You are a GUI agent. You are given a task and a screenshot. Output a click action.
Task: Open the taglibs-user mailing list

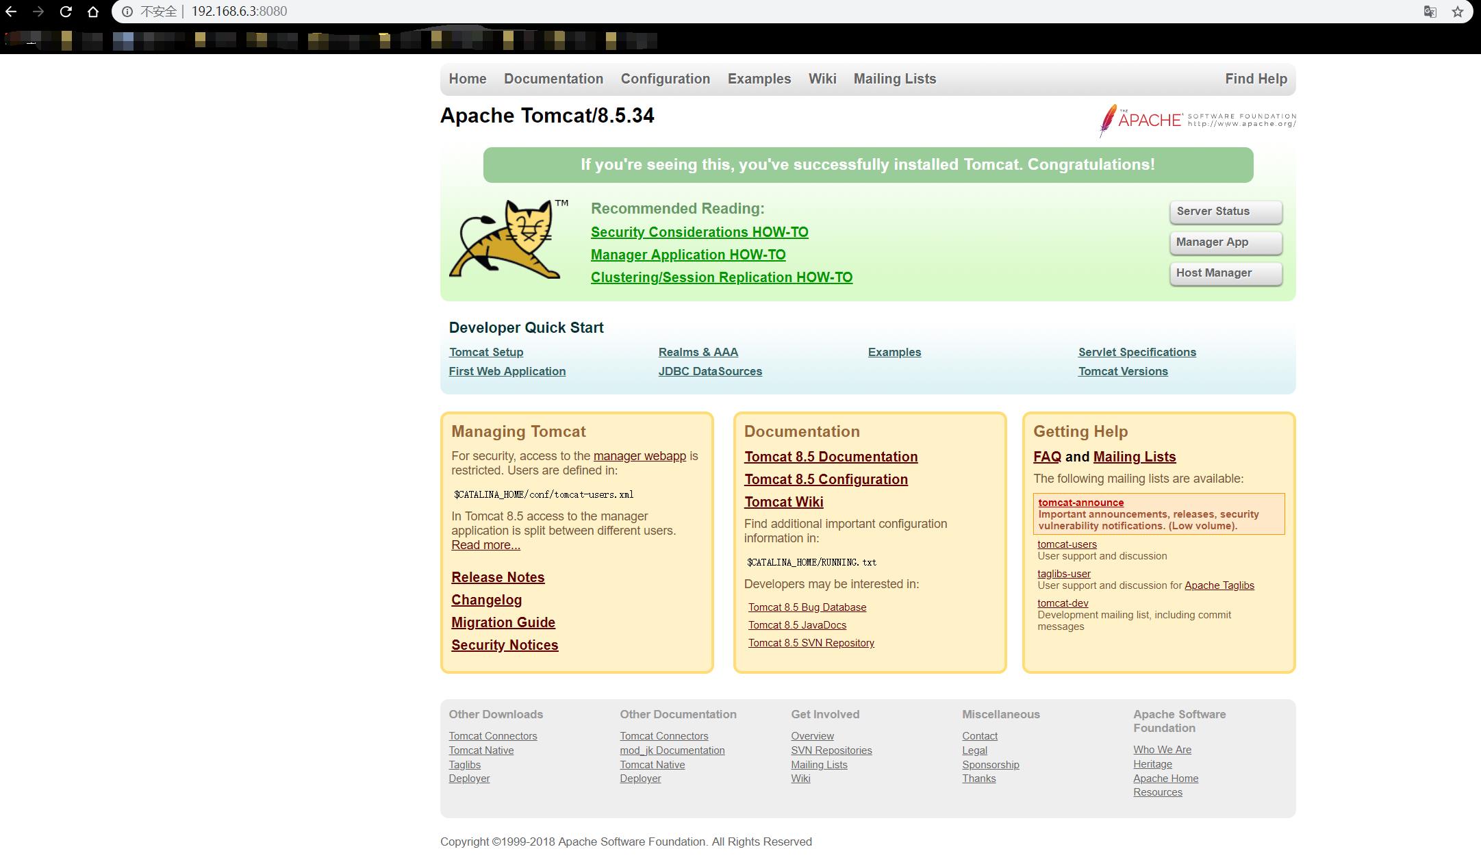pyautogui.click(x=1064, y=574)
